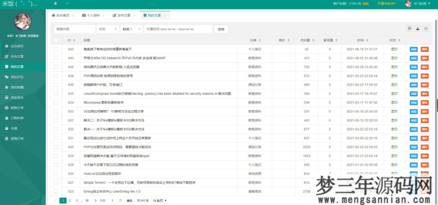
Task: Go to previous page arrow
Action: [x=55, y=200]
